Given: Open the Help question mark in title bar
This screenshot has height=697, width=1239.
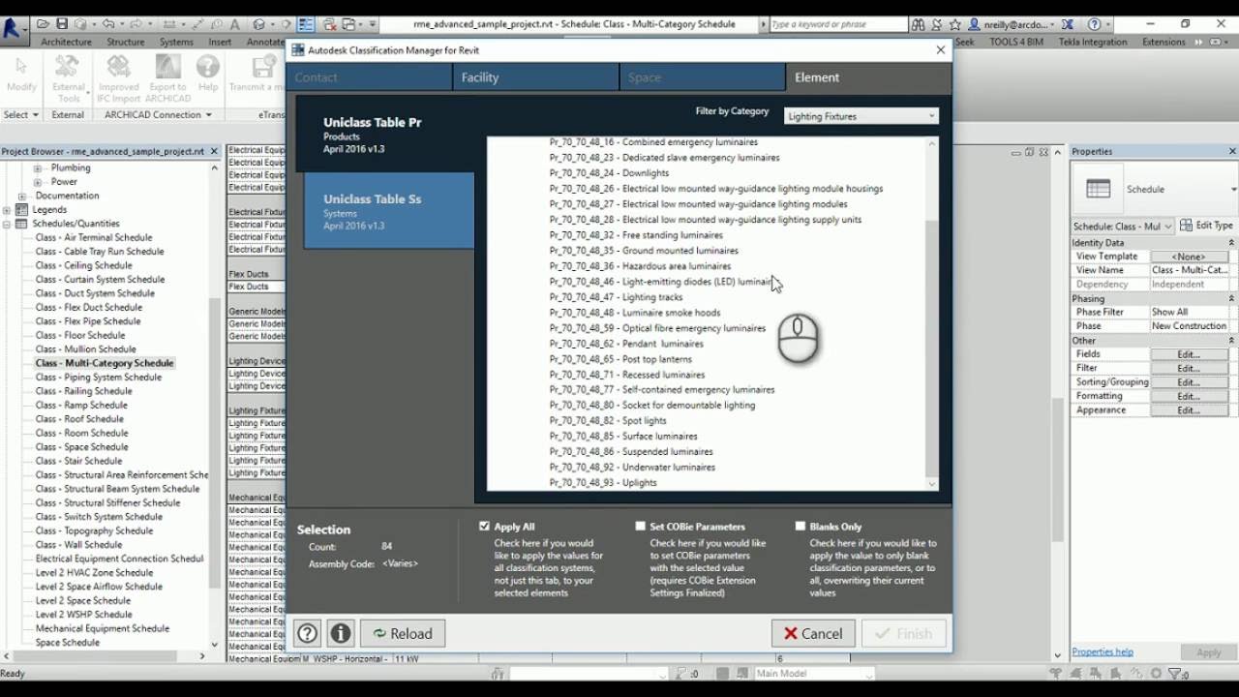Looking at the screenshot, I should click(1095, 23).
